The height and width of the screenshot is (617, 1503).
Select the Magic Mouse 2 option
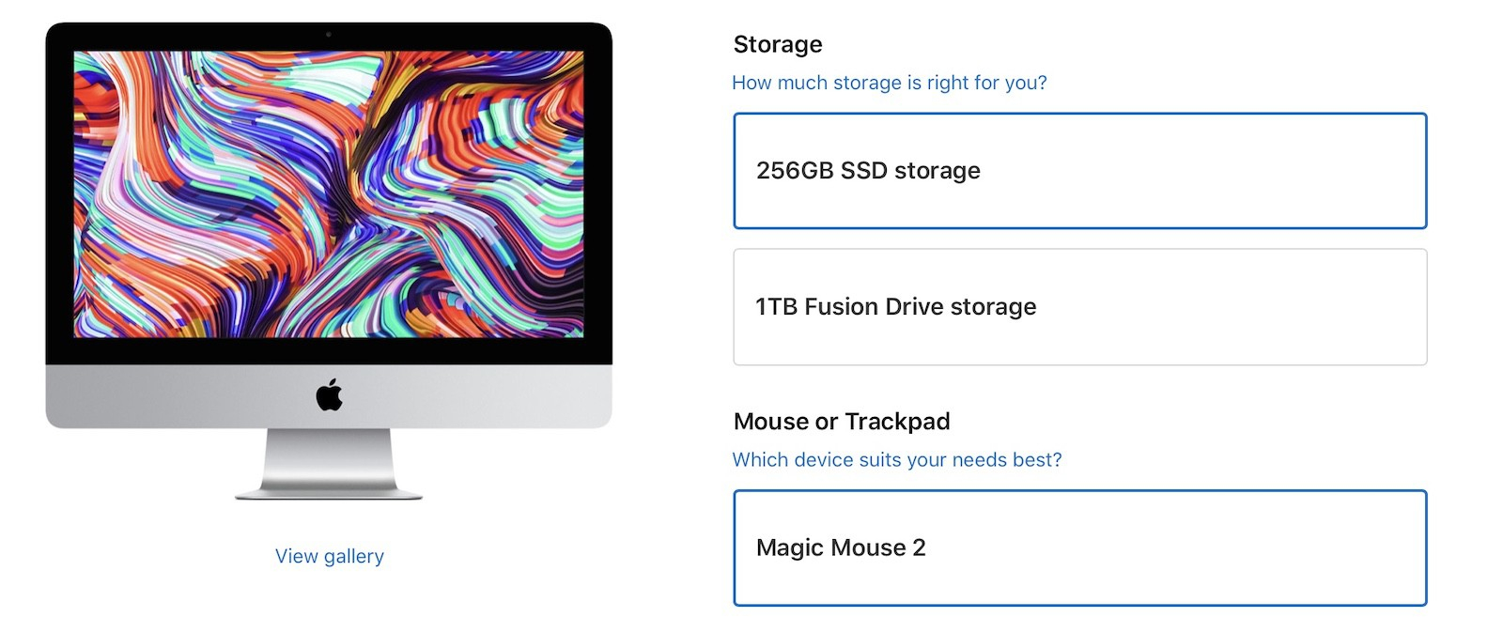tap(1079, 548)
